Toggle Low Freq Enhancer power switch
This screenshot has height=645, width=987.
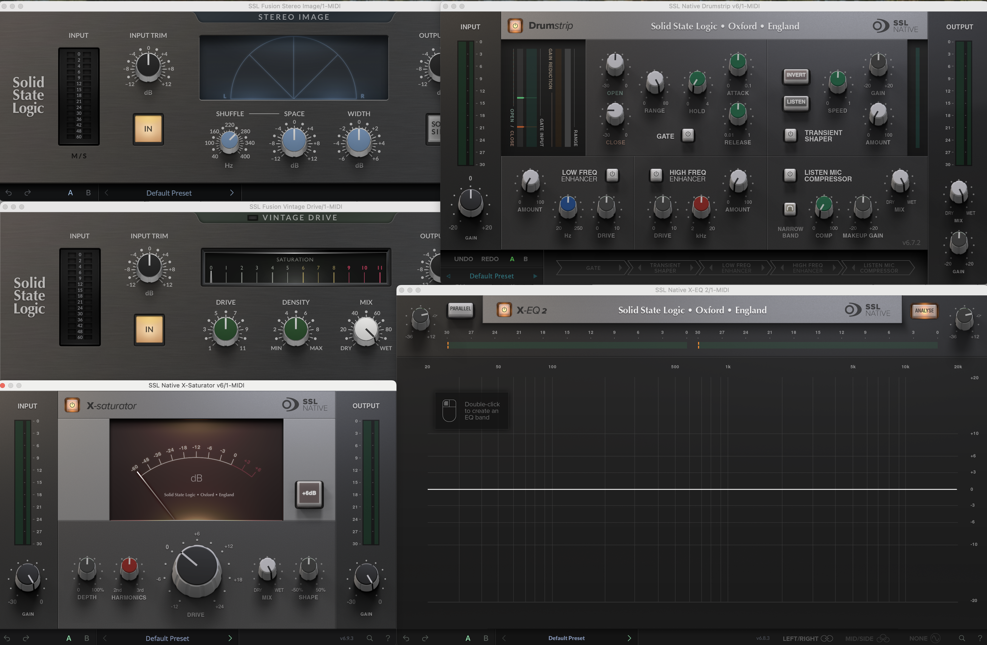612,175
